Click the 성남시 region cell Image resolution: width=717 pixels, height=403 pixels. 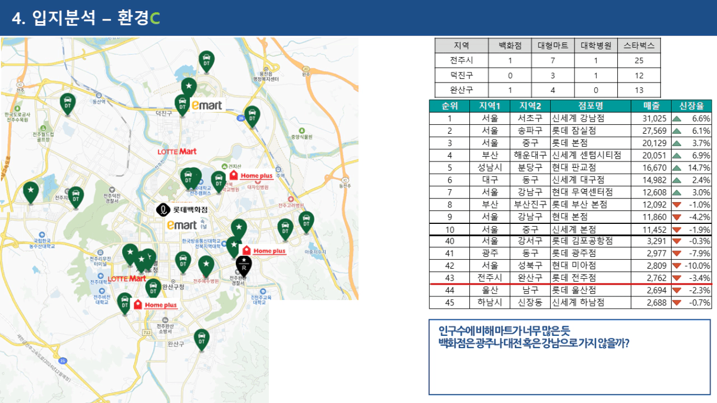click(490, 167)
